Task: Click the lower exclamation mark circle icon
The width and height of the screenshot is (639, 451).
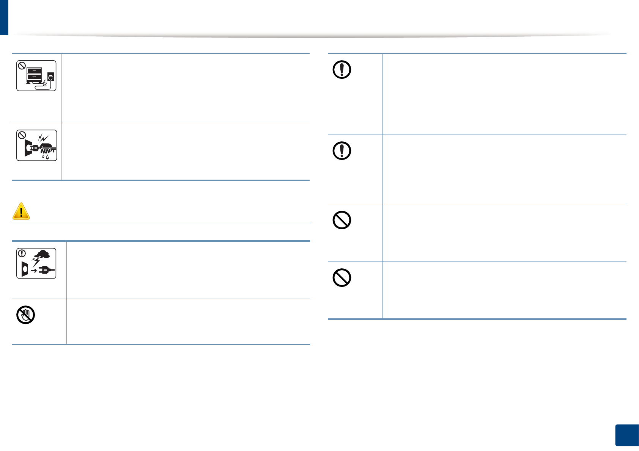Action: tap(342, 151)
